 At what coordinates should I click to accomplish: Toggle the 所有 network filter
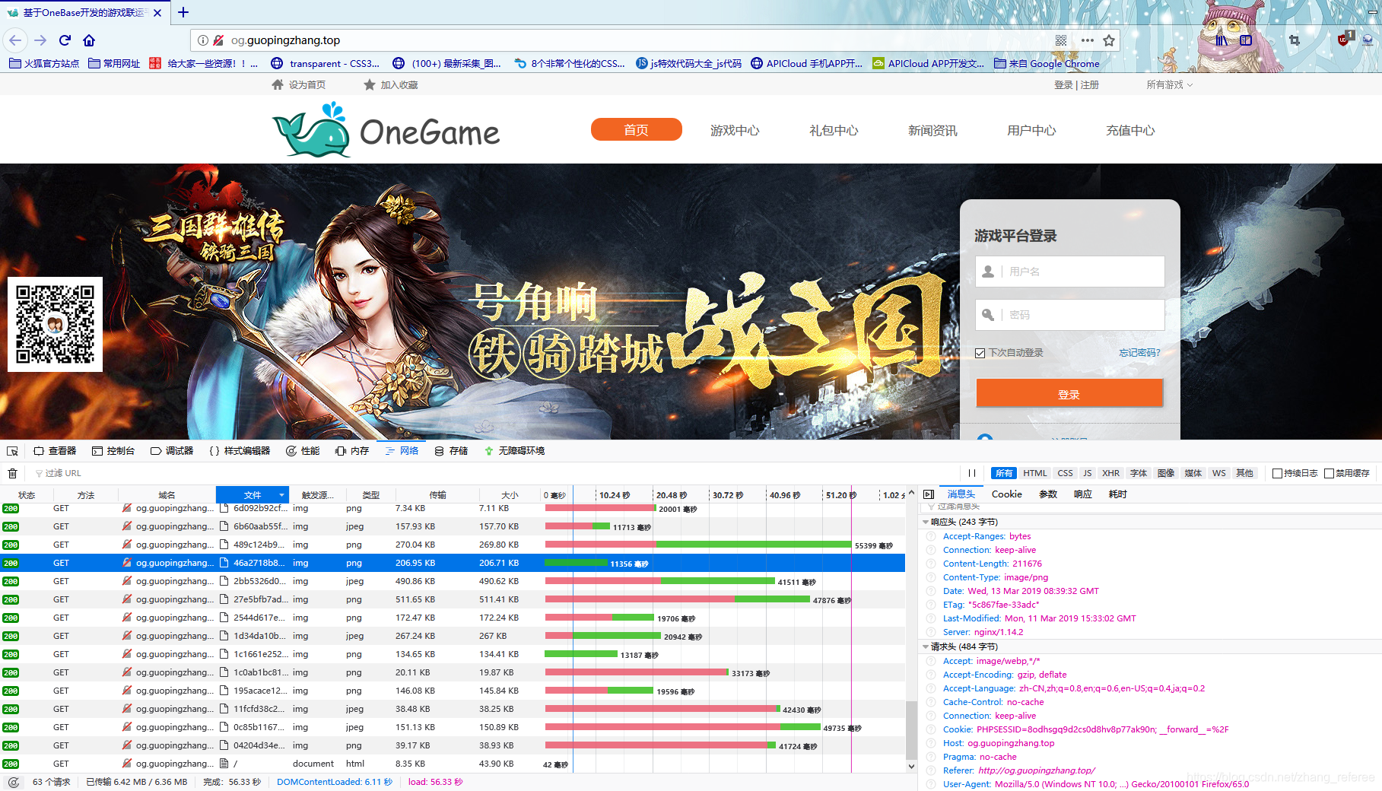click(x=1004, y=473)
